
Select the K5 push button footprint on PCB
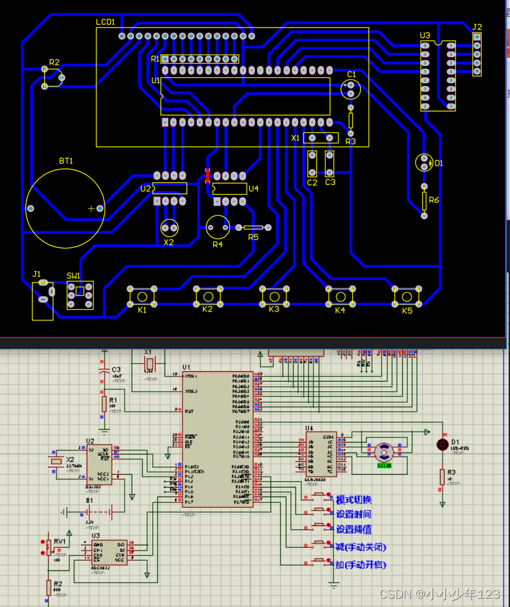[407, 297]
